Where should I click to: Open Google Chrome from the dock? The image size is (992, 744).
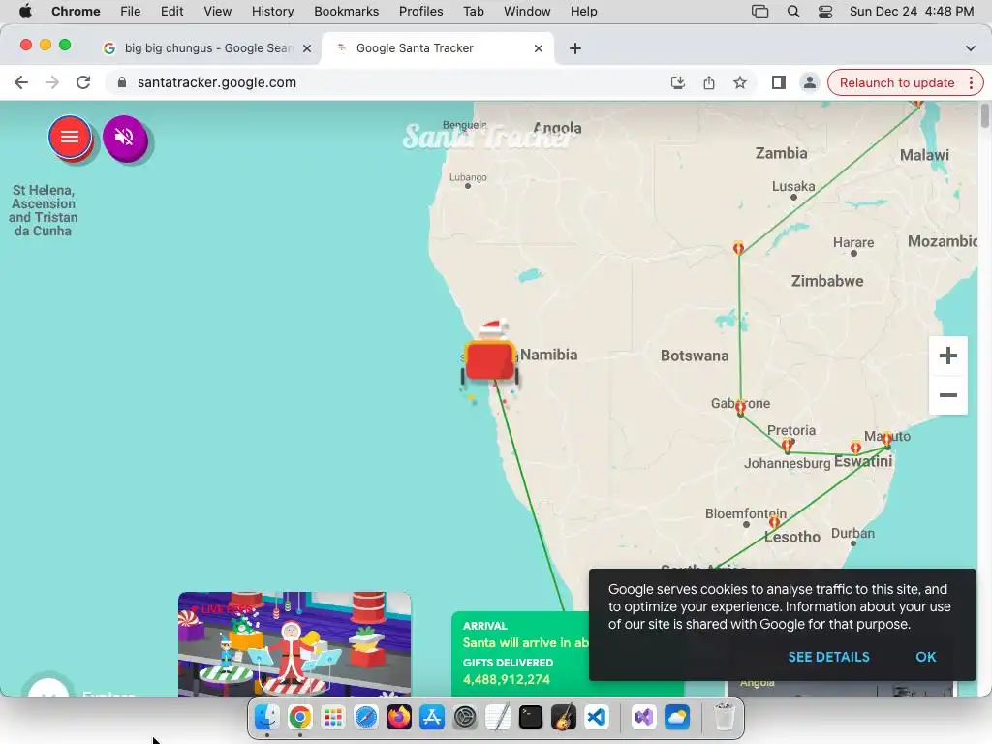[300, 717]
